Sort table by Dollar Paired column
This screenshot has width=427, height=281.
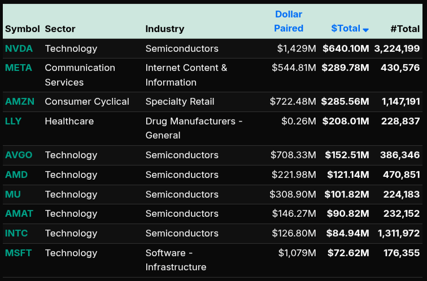(x=289, y=21)
